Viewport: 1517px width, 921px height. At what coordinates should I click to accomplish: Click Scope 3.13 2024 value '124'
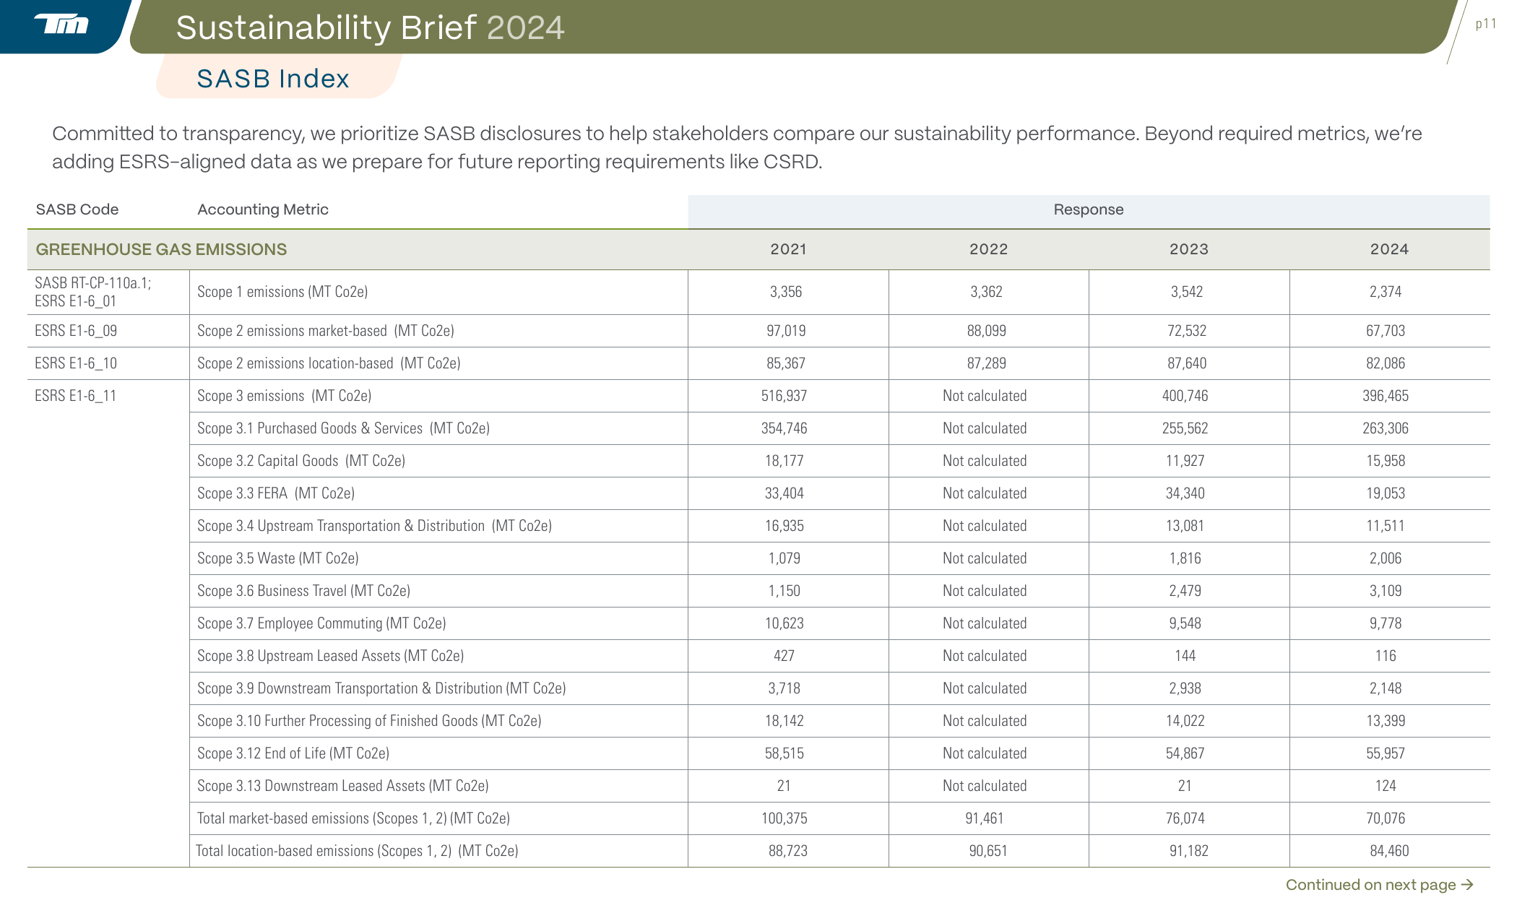point(1386,786)
